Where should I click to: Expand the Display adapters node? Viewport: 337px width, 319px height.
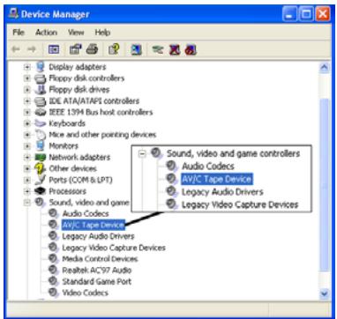tap(27, 67)
